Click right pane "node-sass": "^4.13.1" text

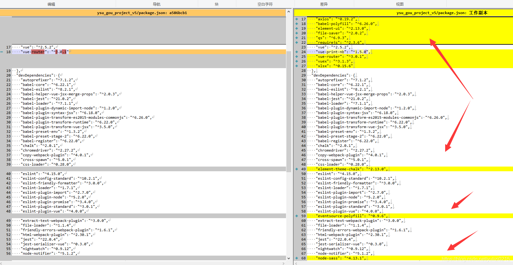pos(341,258)
